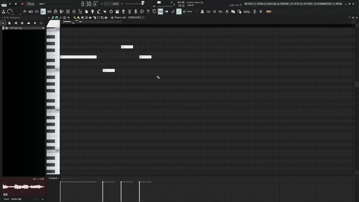Select the mute tool in piano roll toolbar
The width and height of the screenshot is (359, 202).
coord(90,18)
